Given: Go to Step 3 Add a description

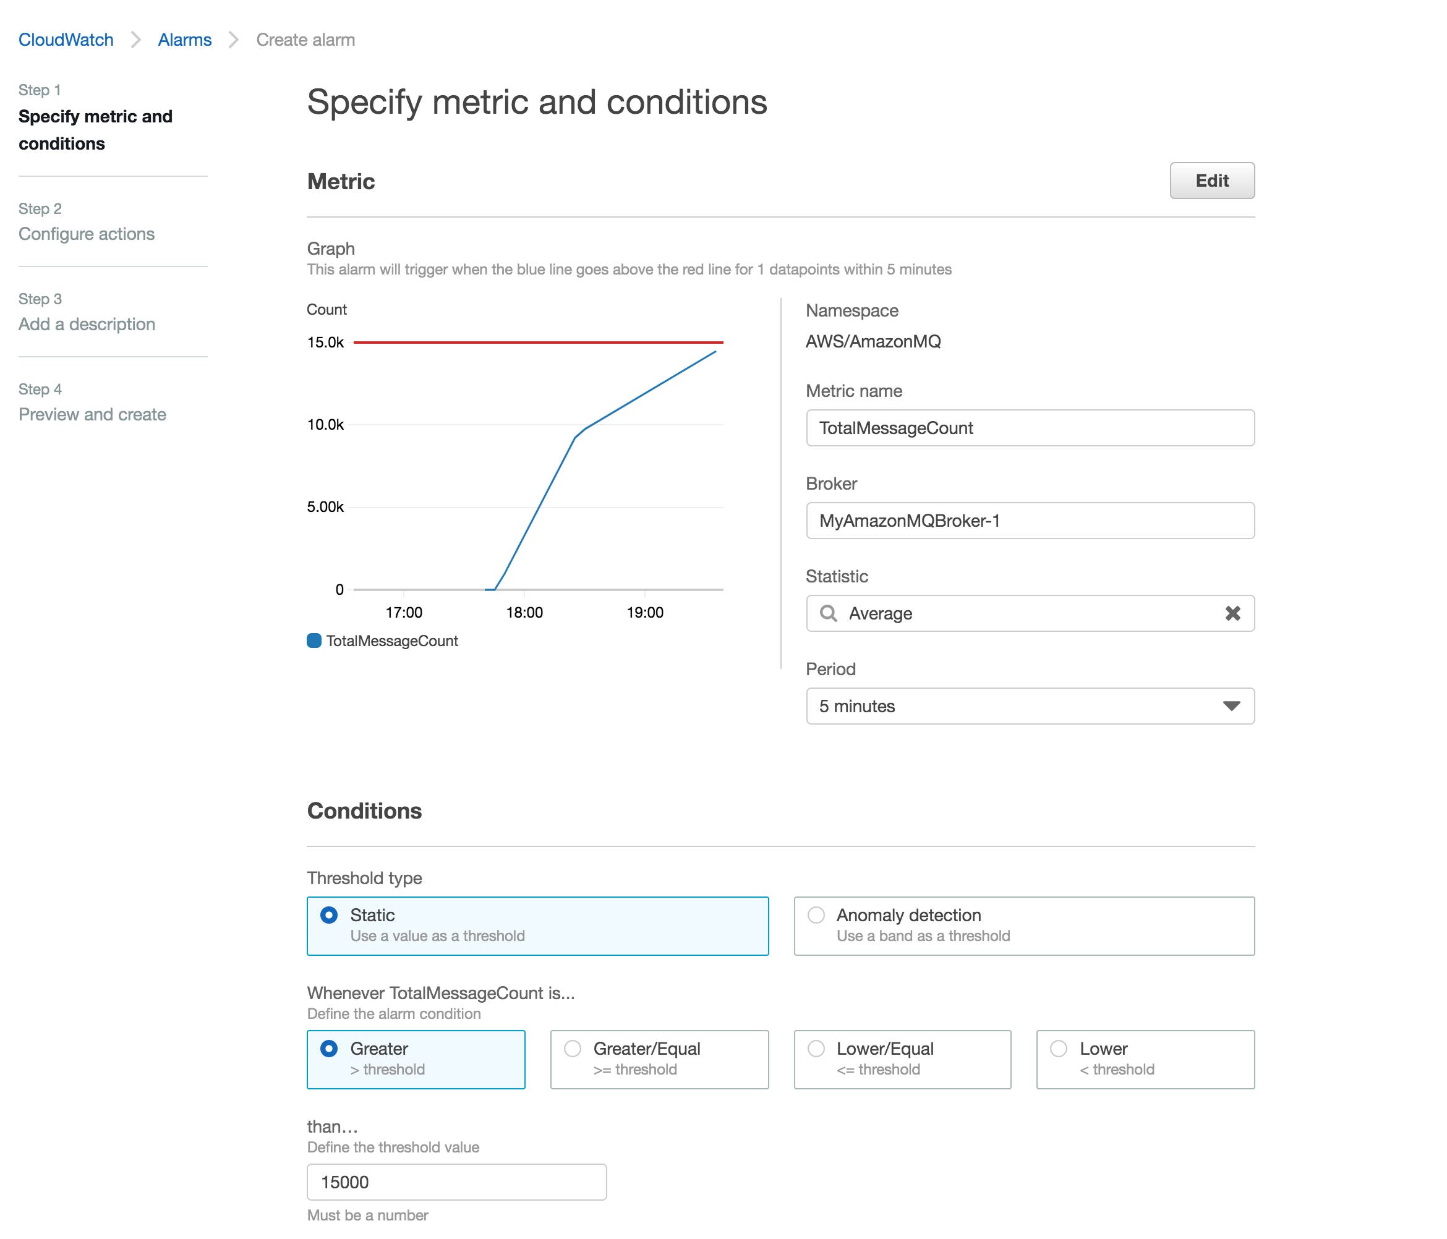Looking at the screenshot, I should coord(87,324).
